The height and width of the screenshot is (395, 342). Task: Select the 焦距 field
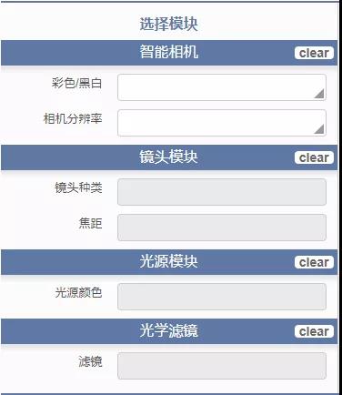tap(222, 228)
